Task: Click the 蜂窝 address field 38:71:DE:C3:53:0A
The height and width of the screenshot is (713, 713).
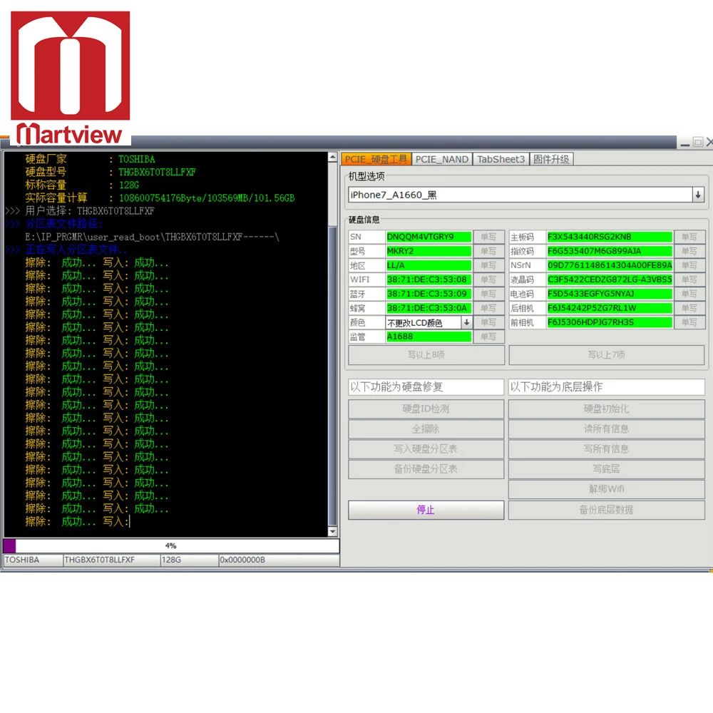Action: click(429, 308)
